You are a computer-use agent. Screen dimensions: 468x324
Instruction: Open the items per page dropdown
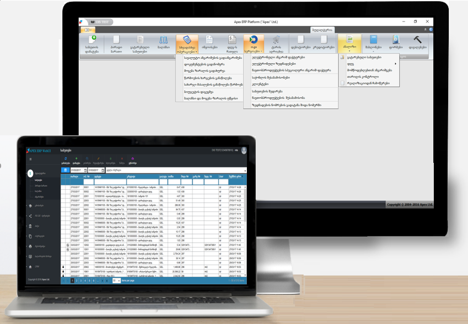[117, 281]
